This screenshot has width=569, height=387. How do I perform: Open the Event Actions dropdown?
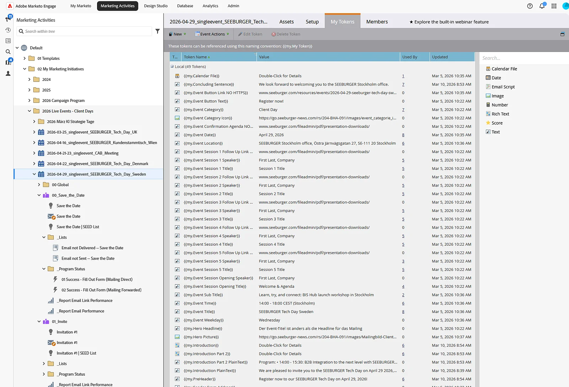[x=212, y=34]
